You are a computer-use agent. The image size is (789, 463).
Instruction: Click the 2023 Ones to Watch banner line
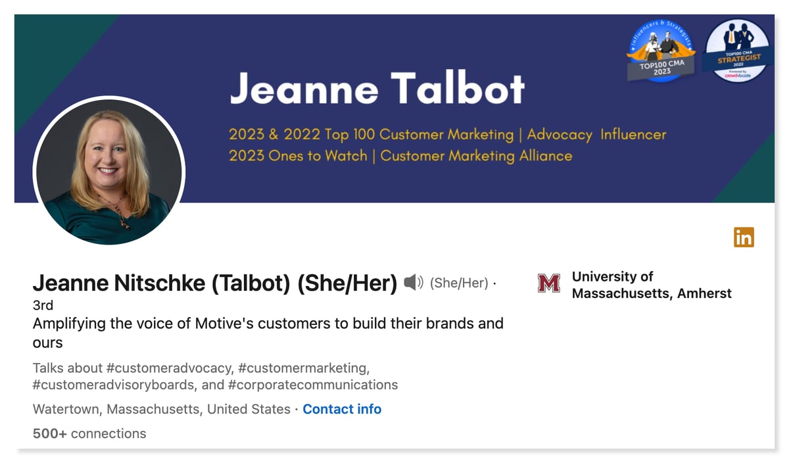[400, 156]
